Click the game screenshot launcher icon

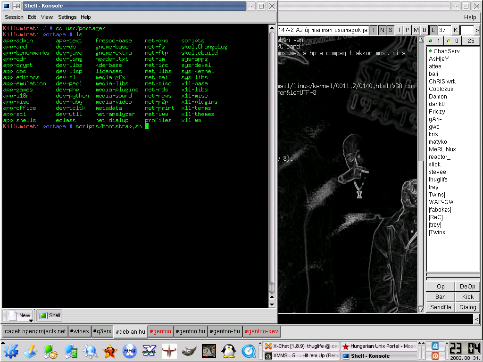[x=208, y=351]
